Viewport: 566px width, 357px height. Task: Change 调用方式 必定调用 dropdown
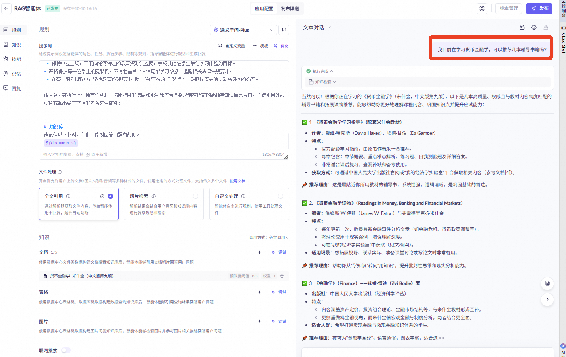pyautogui.click(x=269, y=238)
